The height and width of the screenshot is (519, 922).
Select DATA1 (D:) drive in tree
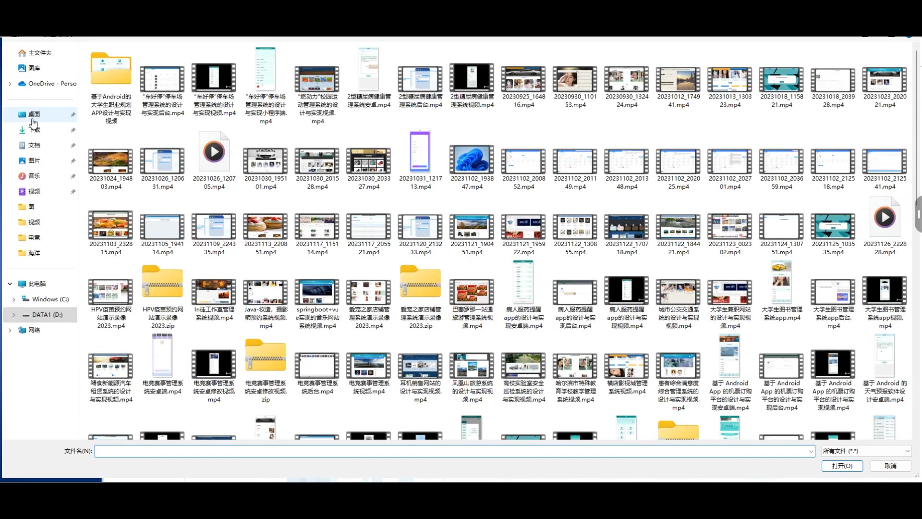coord(47,315)
